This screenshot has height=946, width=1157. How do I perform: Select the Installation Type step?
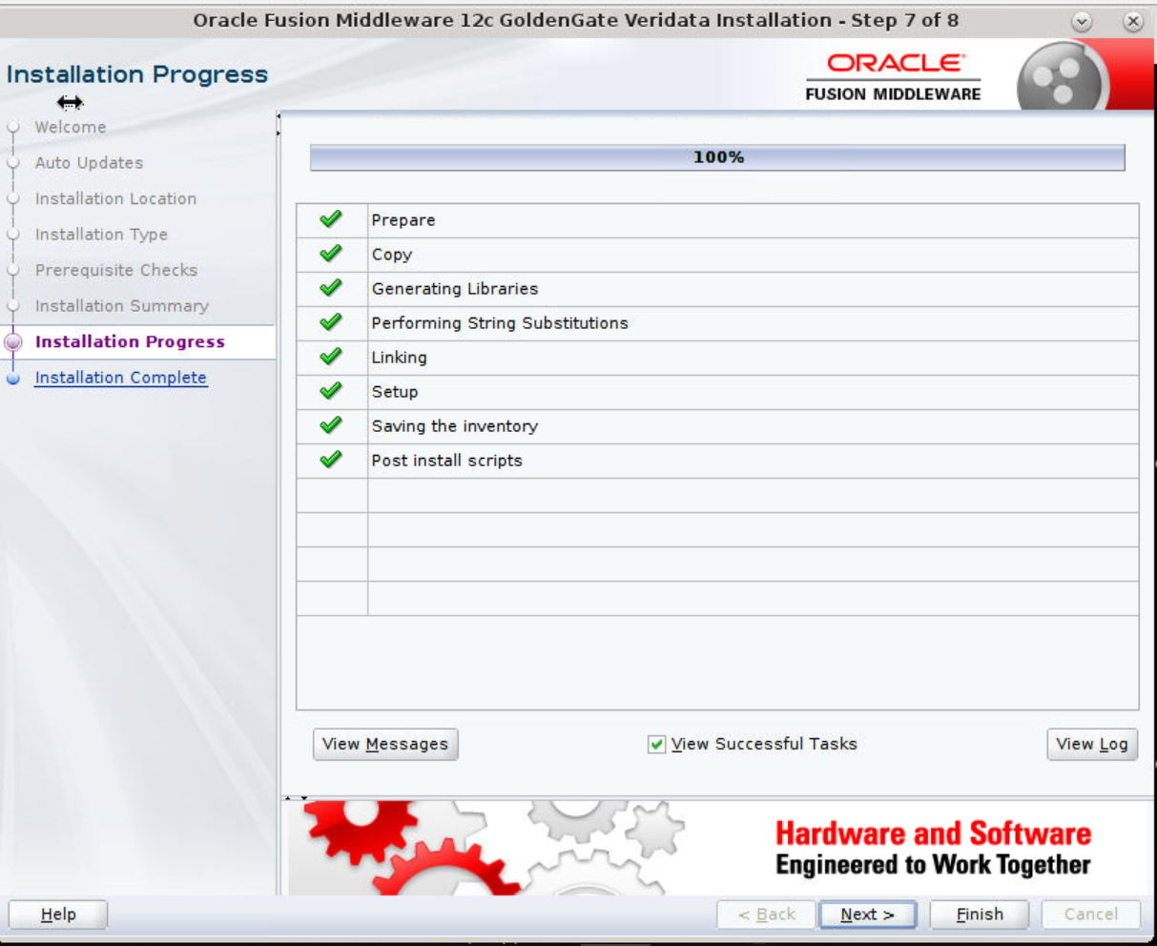[x=101, y=235]
